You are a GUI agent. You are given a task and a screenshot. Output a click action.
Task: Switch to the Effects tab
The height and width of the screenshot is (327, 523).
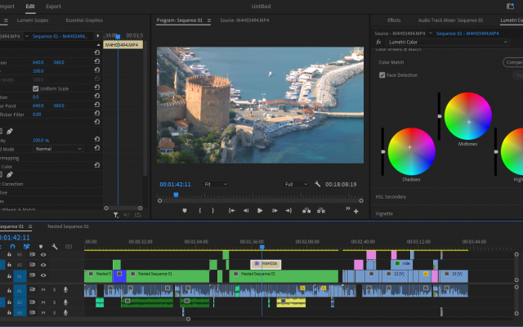(394, 20)
